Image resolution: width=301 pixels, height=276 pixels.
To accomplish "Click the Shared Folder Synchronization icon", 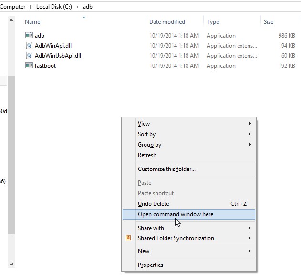I will click(x=128, y=238).
